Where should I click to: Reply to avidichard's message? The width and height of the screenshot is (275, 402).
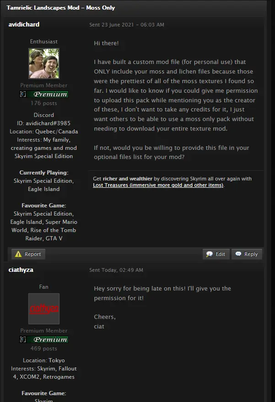tap(247, 254)
